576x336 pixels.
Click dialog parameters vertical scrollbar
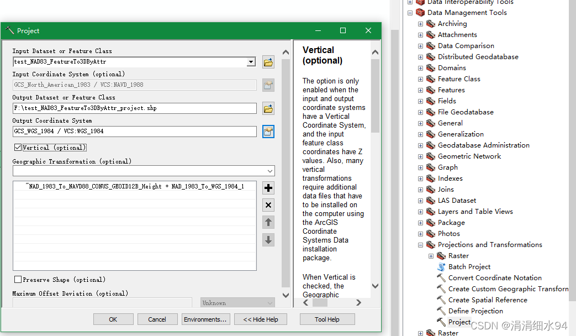286,173
